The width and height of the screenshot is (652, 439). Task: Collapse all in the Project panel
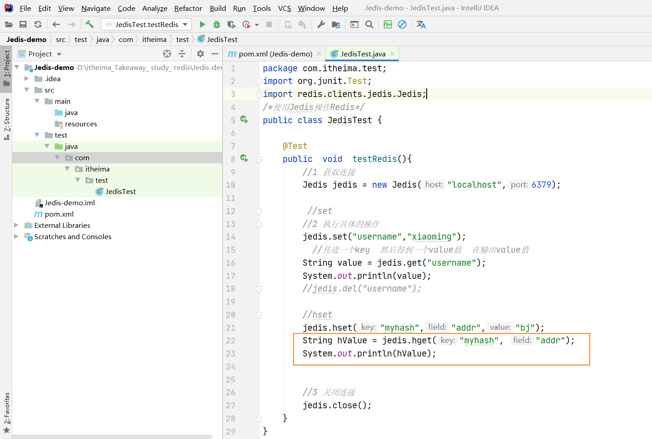coord(182,54)
